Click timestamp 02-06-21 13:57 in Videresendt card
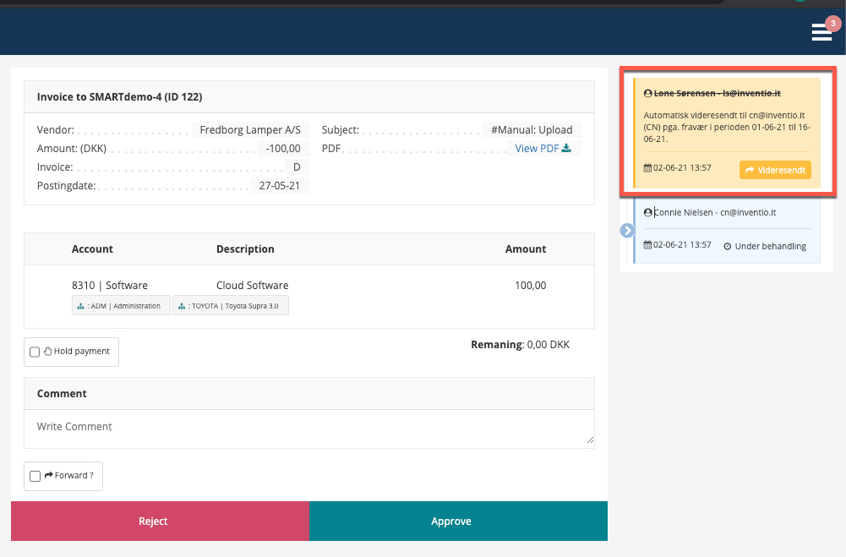846x557 pixels. point(682,168)
